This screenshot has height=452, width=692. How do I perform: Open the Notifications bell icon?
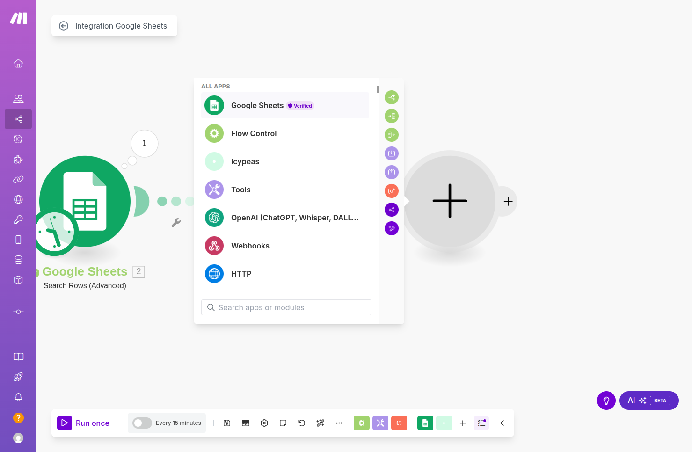(x=18, y=397)
